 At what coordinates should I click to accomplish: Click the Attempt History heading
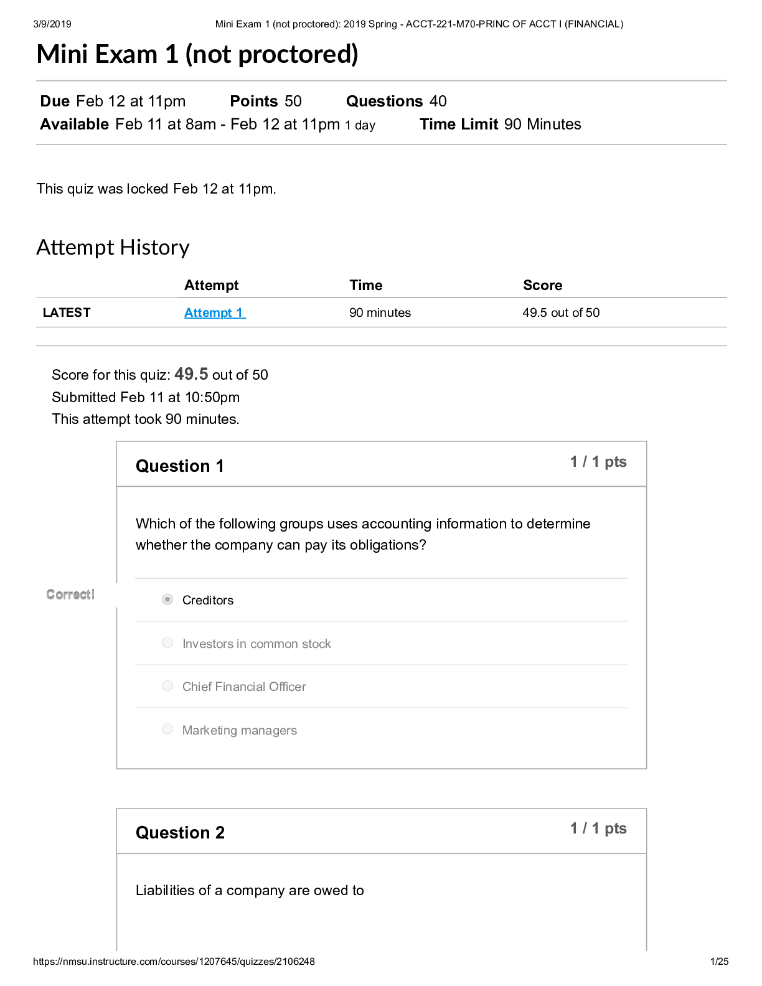click(113, 247)
